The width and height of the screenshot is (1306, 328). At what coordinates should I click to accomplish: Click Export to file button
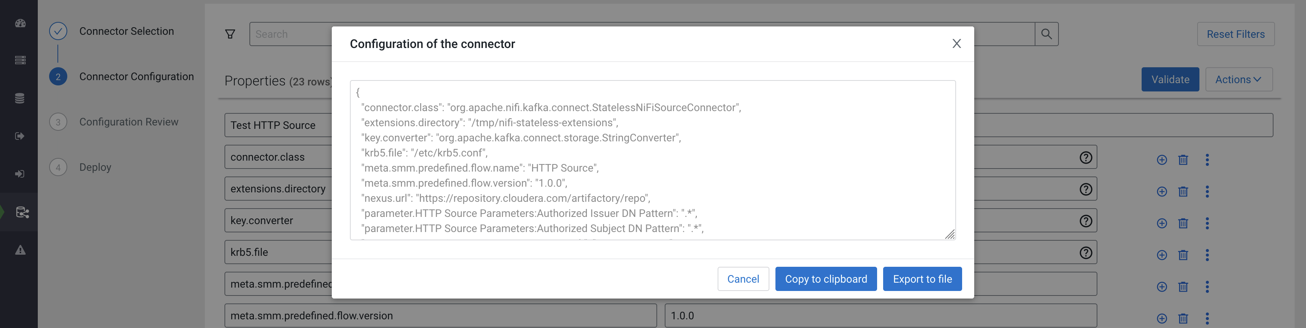922,279
